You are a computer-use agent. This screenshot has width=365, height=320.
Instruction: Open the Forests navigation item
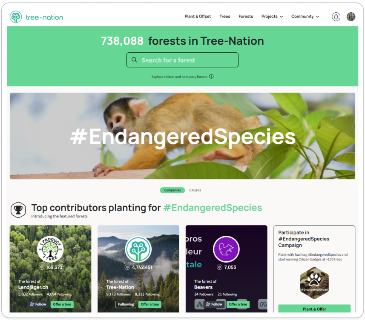click(246, 17)
